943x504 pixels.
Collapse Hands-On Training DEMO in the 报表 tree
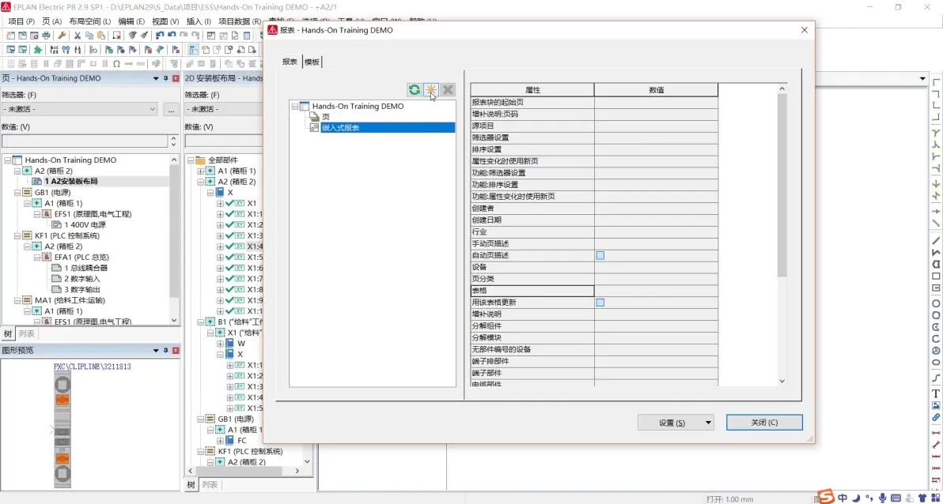(294, 107)
